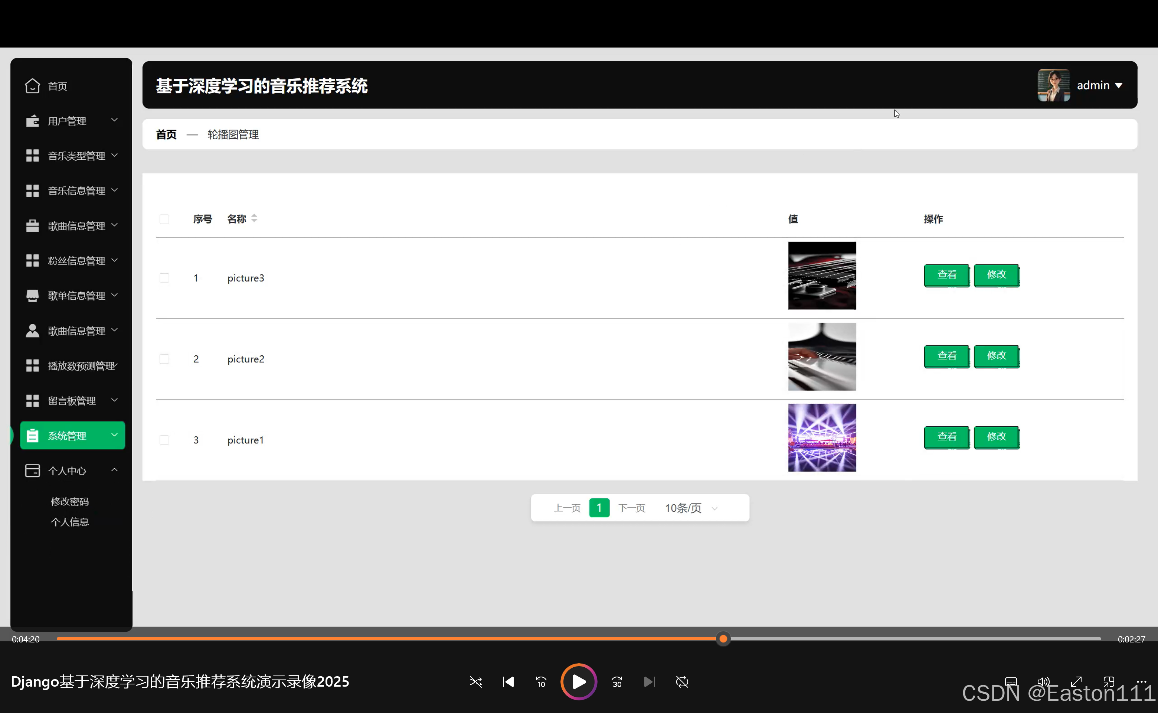Check the picture2 row checkbox
Image resolution: width=1158 pixels, height=713 pixels.
point(164,359)
